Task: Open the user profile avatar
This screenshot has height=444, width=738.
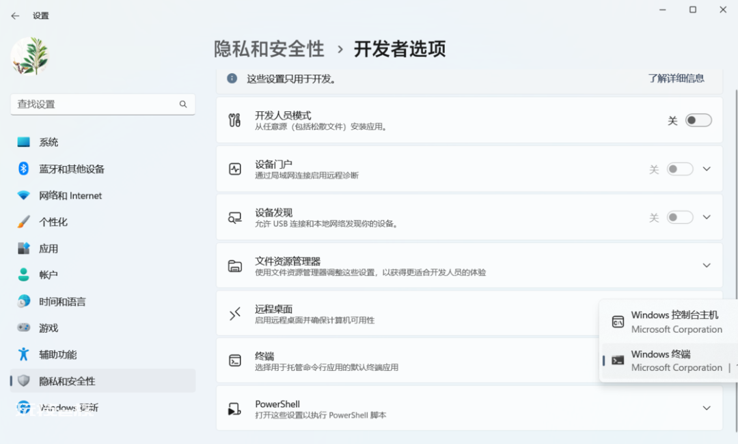Action: pos(30,56)
